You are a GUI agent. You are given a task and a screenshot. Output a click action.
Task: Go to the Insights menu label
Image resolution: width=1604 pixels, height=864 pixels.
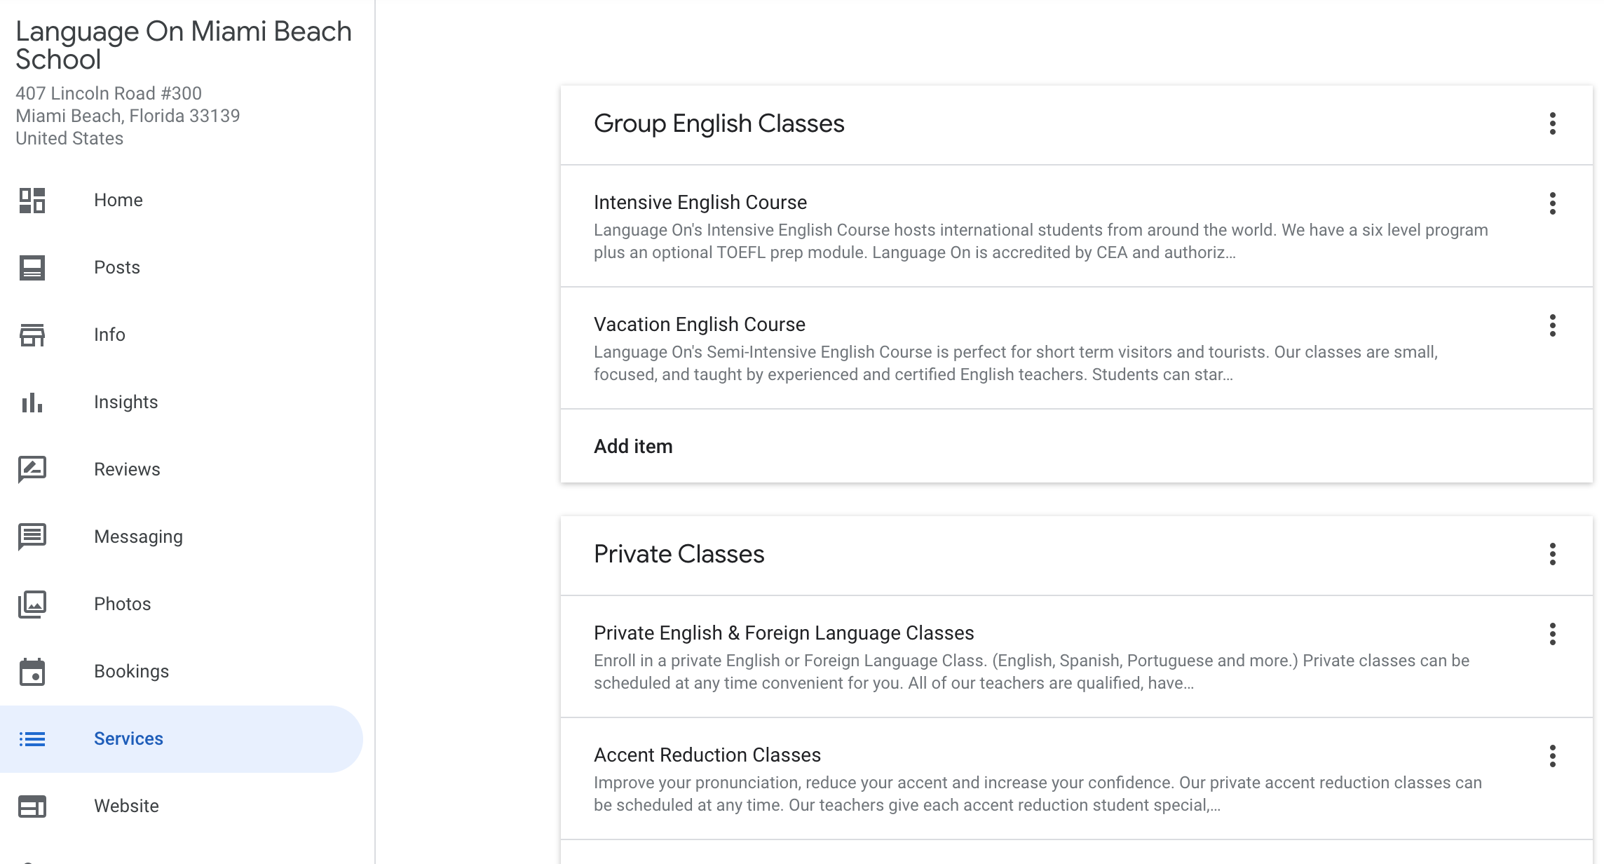pyautogui.click(x=126, y=403)
